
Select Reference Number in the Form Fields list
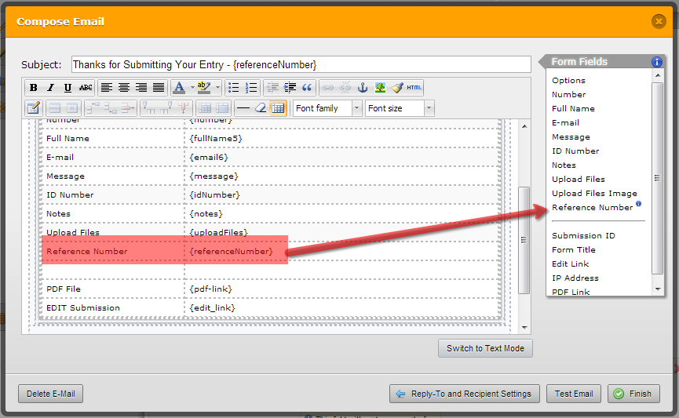tap(592, 208)
